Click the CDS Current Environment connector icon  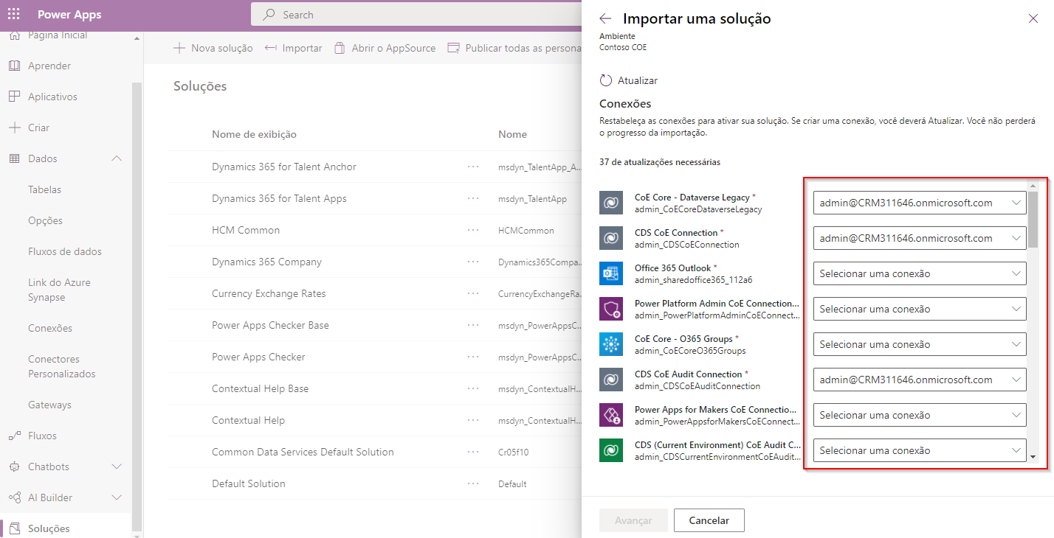(612, 450)
